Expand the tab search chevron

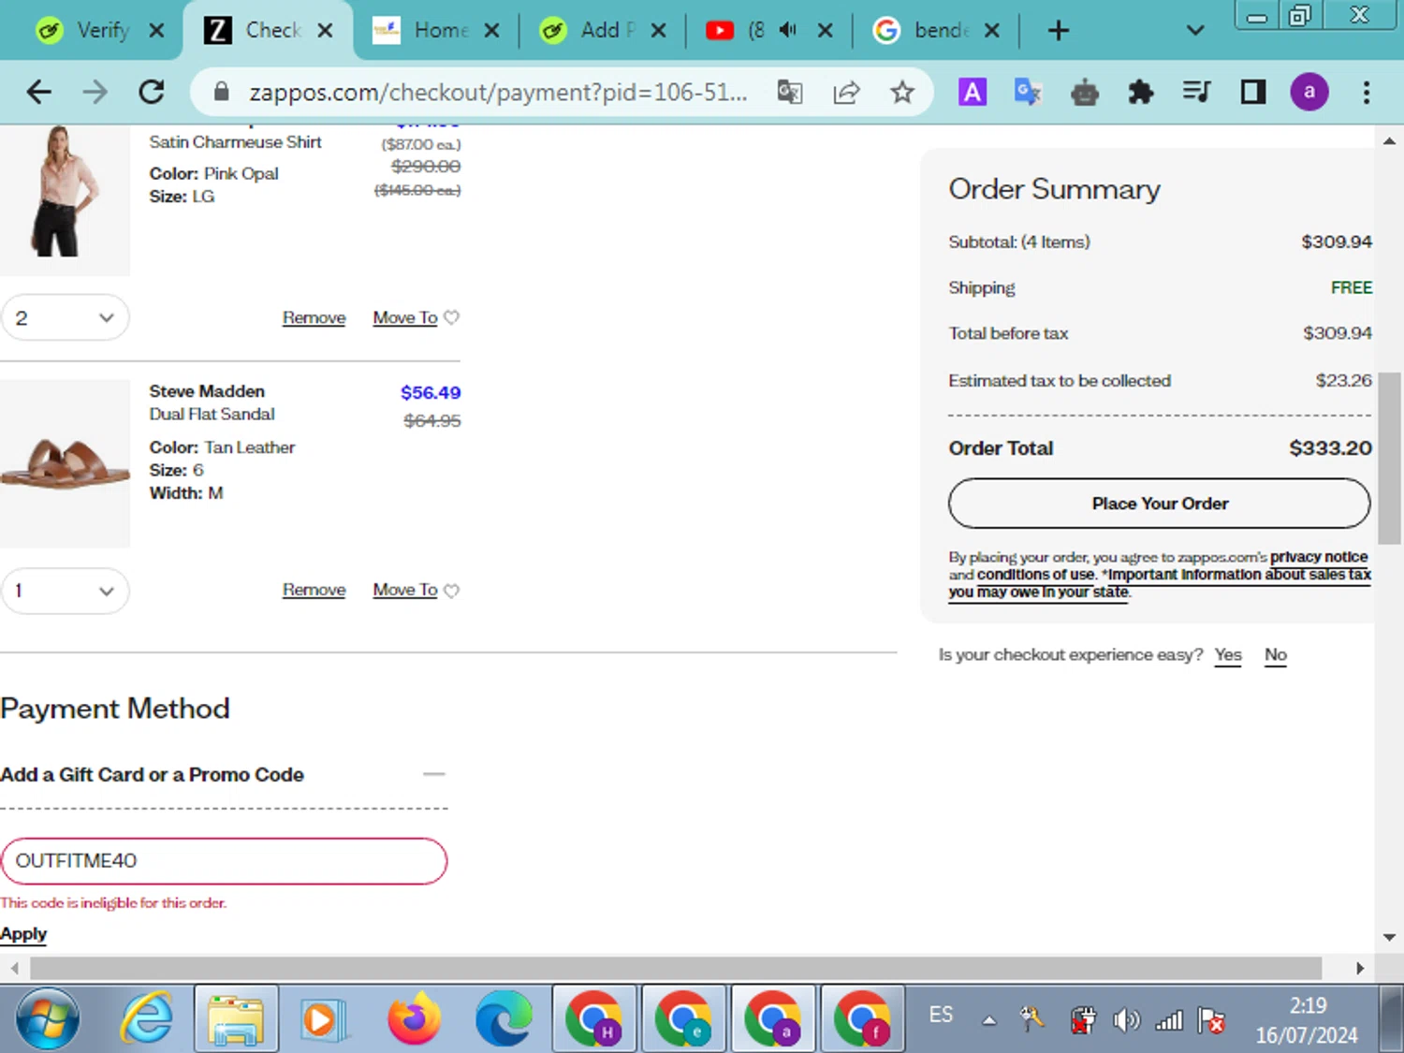tap(1195, 31)
